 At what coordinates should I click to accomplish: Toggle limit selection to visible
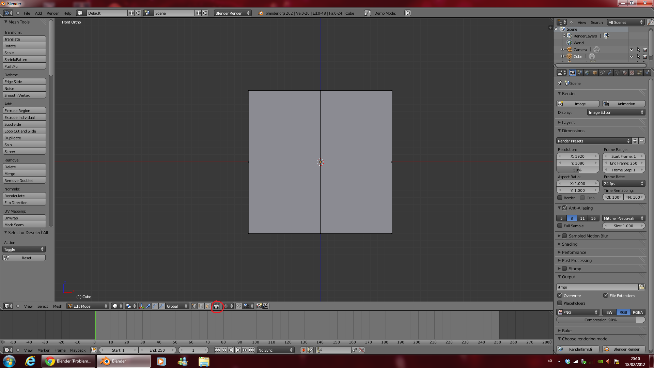pyautogui.click(x=217, y=306)
